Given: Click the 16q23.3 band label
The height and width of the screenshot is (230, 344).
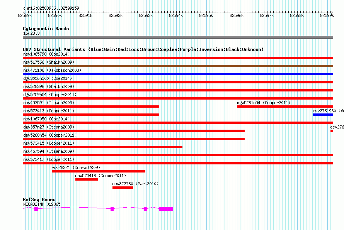Looking at the screenshot, I should point(31,33).
